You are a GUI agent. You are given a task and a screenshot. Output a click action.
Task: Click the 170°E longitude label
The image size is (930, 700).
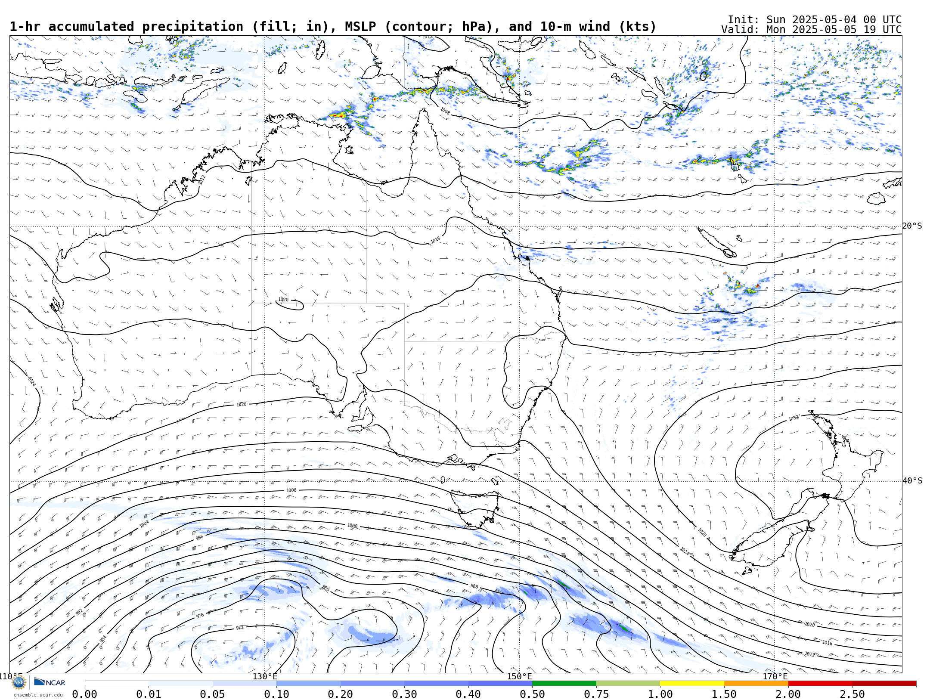coord(775,677)
